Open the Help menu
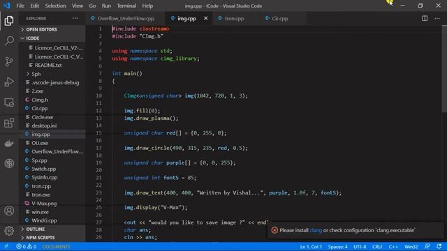447x251 pixels. coord(147,6)
